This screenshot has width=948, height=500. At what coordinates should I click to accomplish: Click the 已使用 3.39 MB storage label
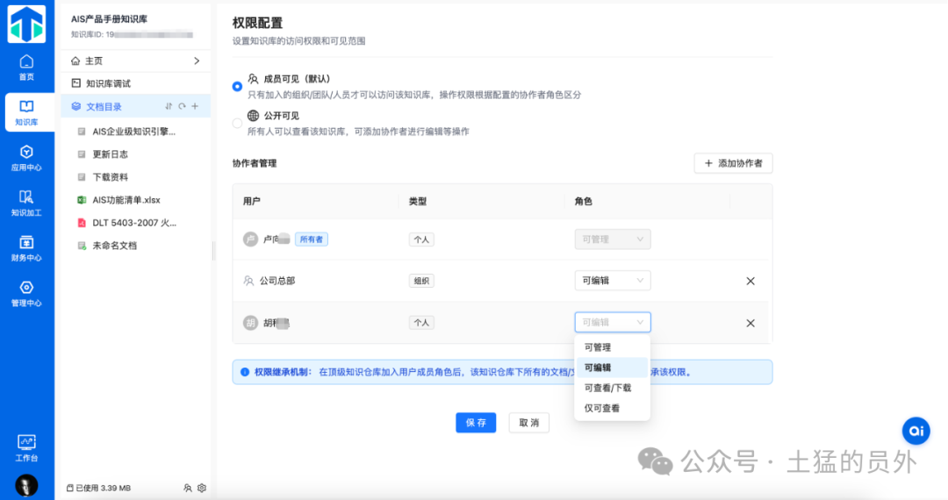(99, 488)
